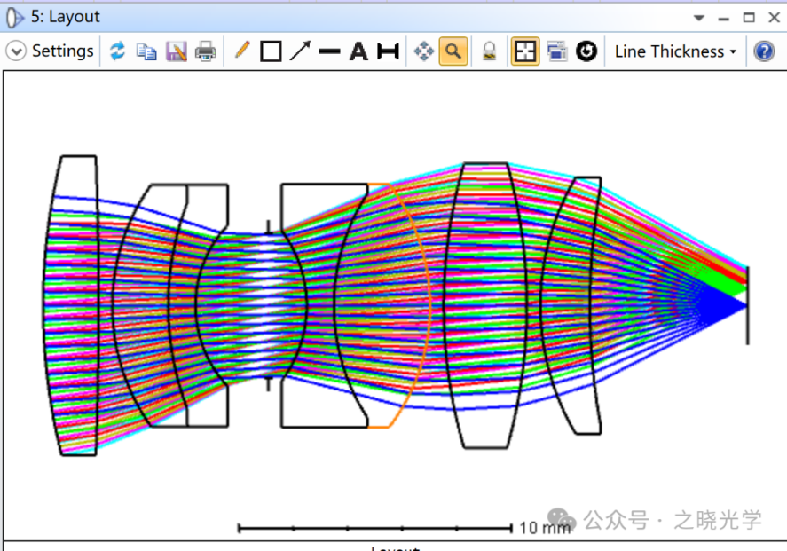Select the straight line drawing tool
The height and width of the screenshot is (551, 787).
[329, 51]
